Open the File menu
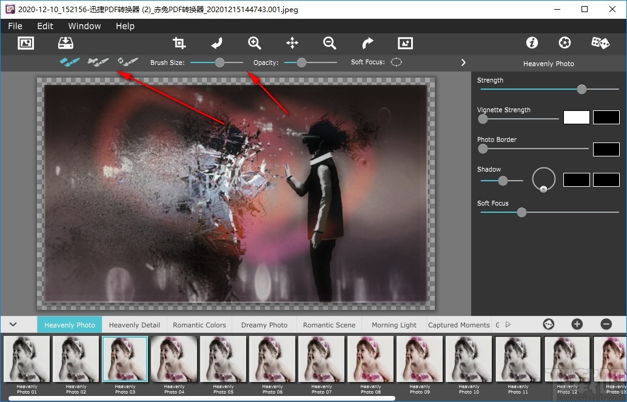Image resolution: width=627 pixels, height=402 pixels. (x=15, y=26)
